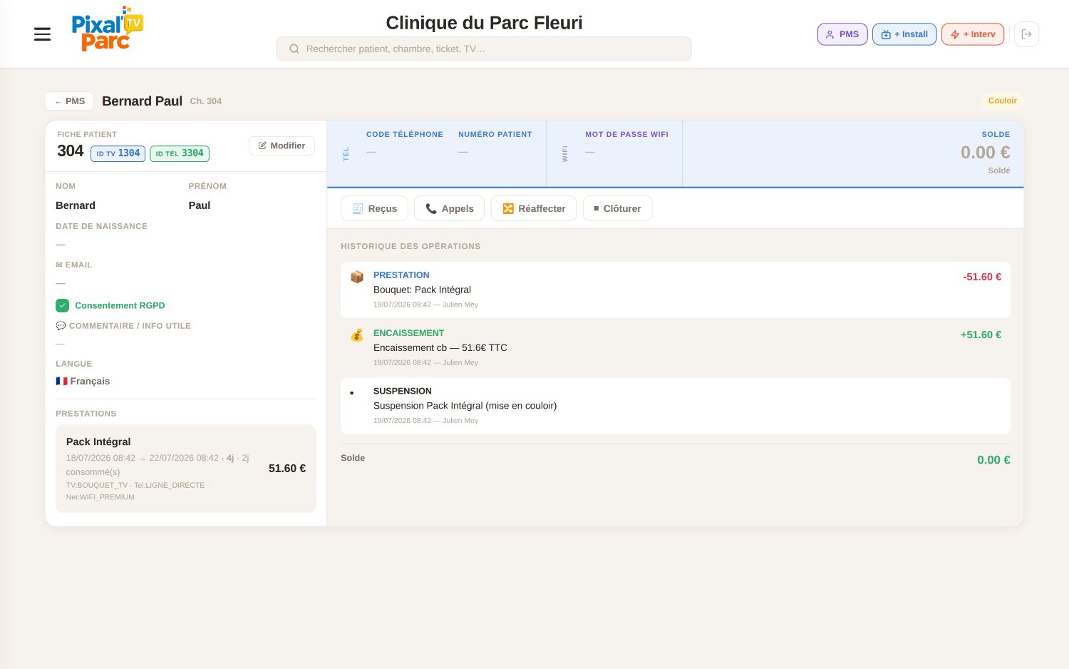
Task: Click the Clinique du Parc Fleuri title
Action: 484,23
